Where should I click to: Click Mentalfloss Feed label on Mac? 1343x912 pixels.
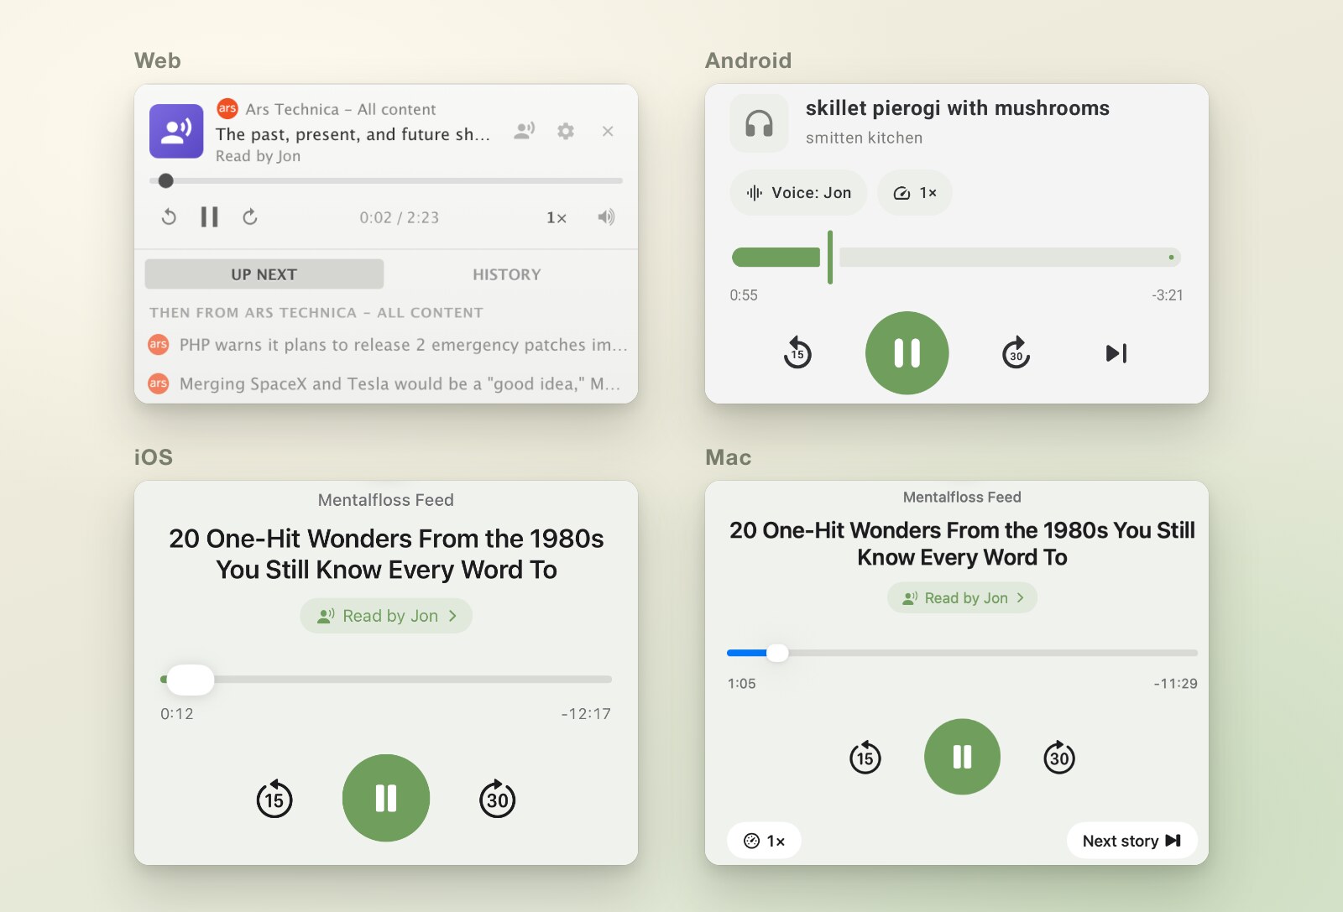coord(962,498)
